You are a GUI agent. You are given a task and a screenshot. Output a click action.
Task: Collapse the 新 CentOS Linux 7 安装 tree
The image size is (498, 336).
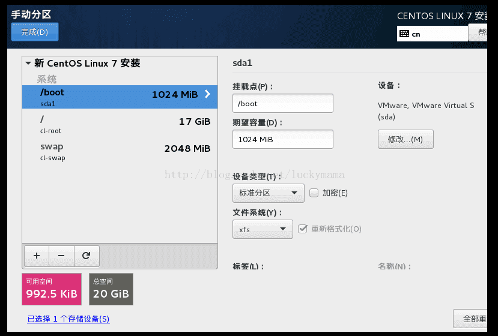(x=28, y=63)
